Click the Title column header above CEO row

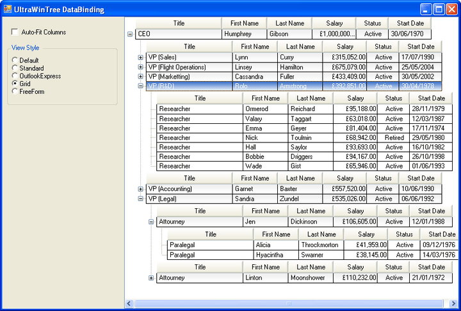[179, 23]
